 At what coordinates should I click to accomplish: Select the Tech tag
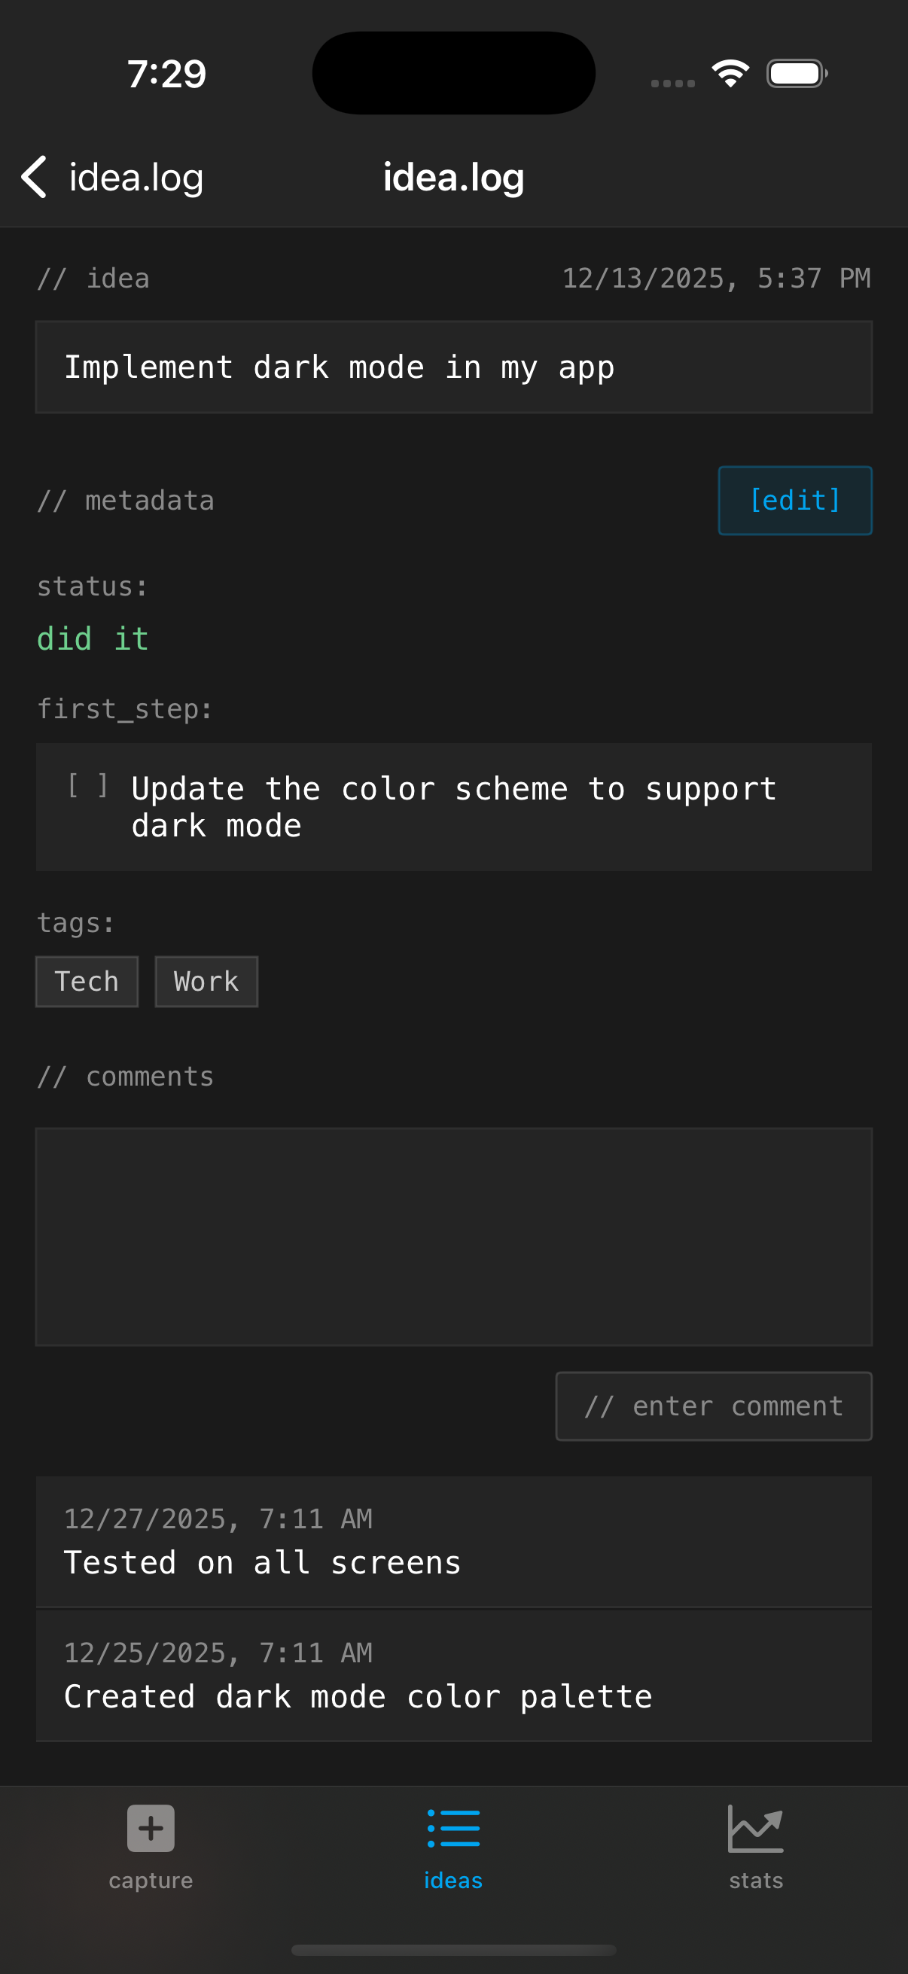pyautogui.click(x=87, y=982)
